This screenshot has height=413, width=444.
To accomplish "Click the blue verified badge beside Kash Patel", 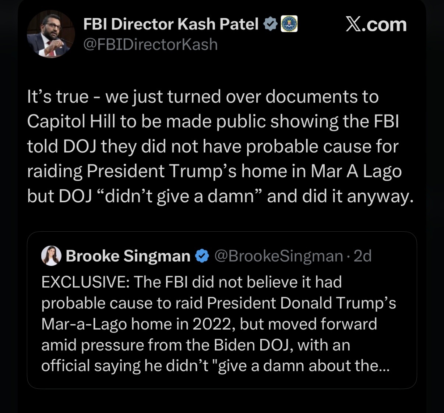I will tap(271, 24).
